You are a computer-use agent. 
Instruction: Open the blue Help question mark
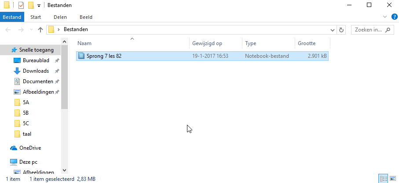394,17
